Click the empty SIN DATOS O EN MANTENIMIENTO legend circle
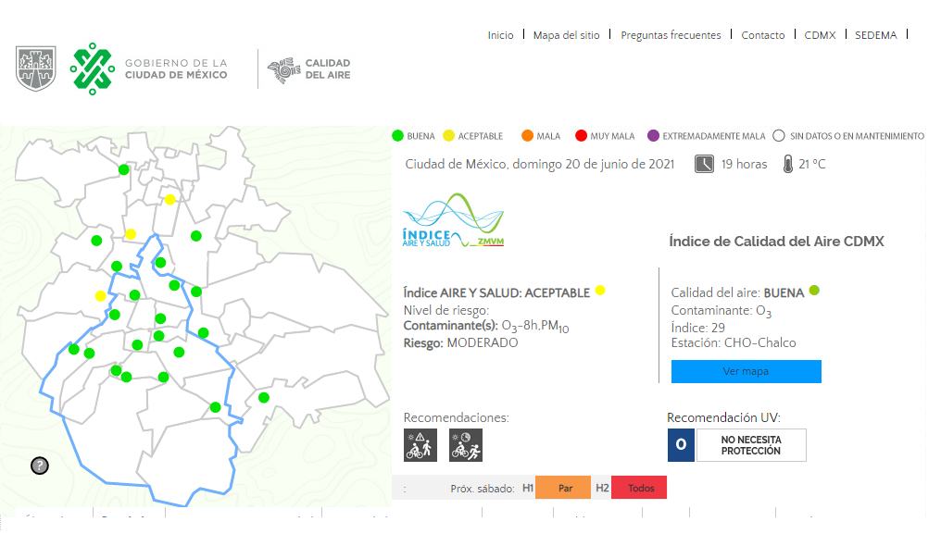941x559 pixels. coord(779,136)
